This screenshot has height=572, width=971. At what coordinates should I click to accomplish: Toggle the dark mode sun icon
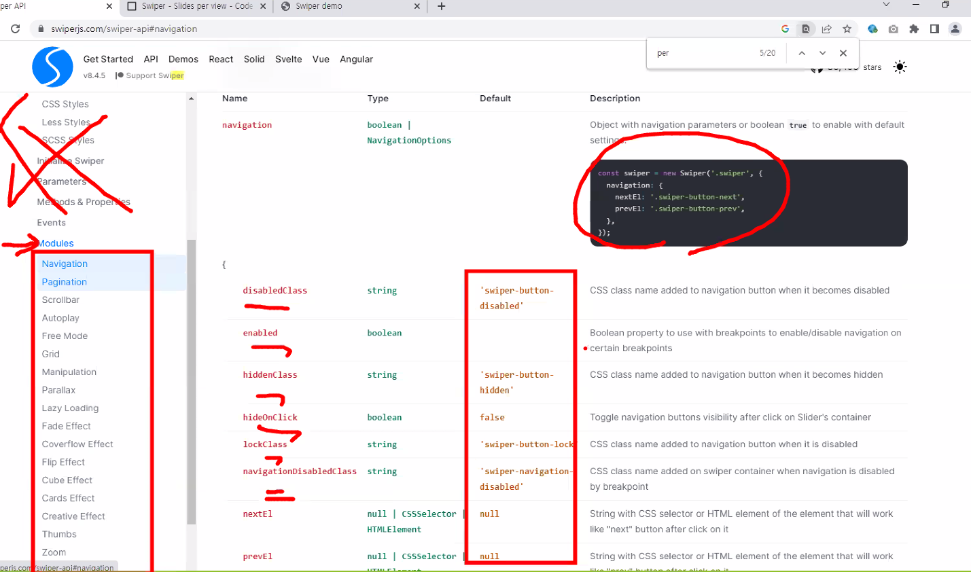[900, 67]
